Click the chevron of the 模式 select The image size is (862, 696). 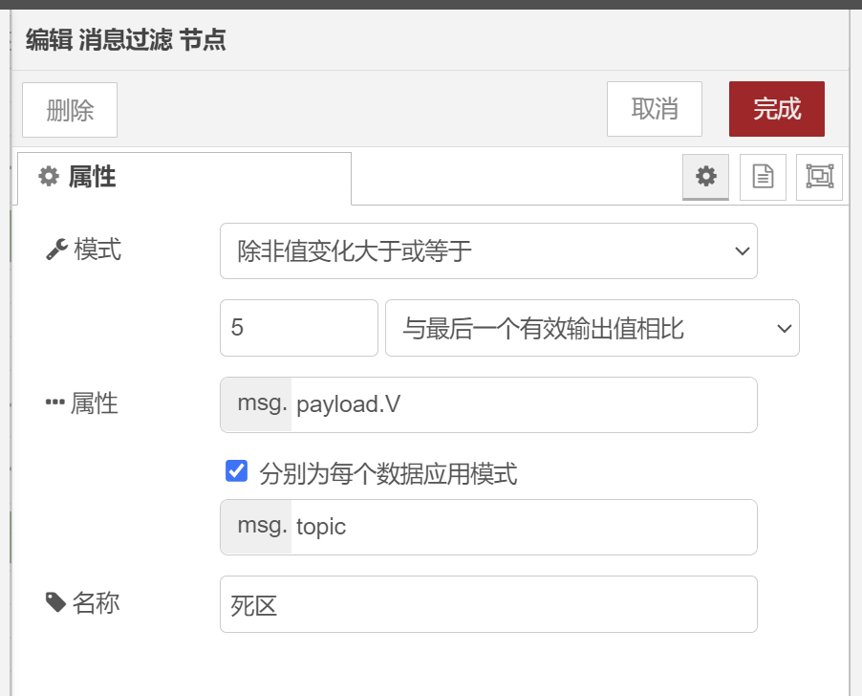pyautogui.click(x=743, y=251)
